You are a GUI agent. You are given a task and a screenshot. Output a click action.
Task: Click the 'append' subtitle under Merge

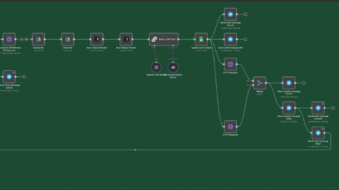(259, 94)
